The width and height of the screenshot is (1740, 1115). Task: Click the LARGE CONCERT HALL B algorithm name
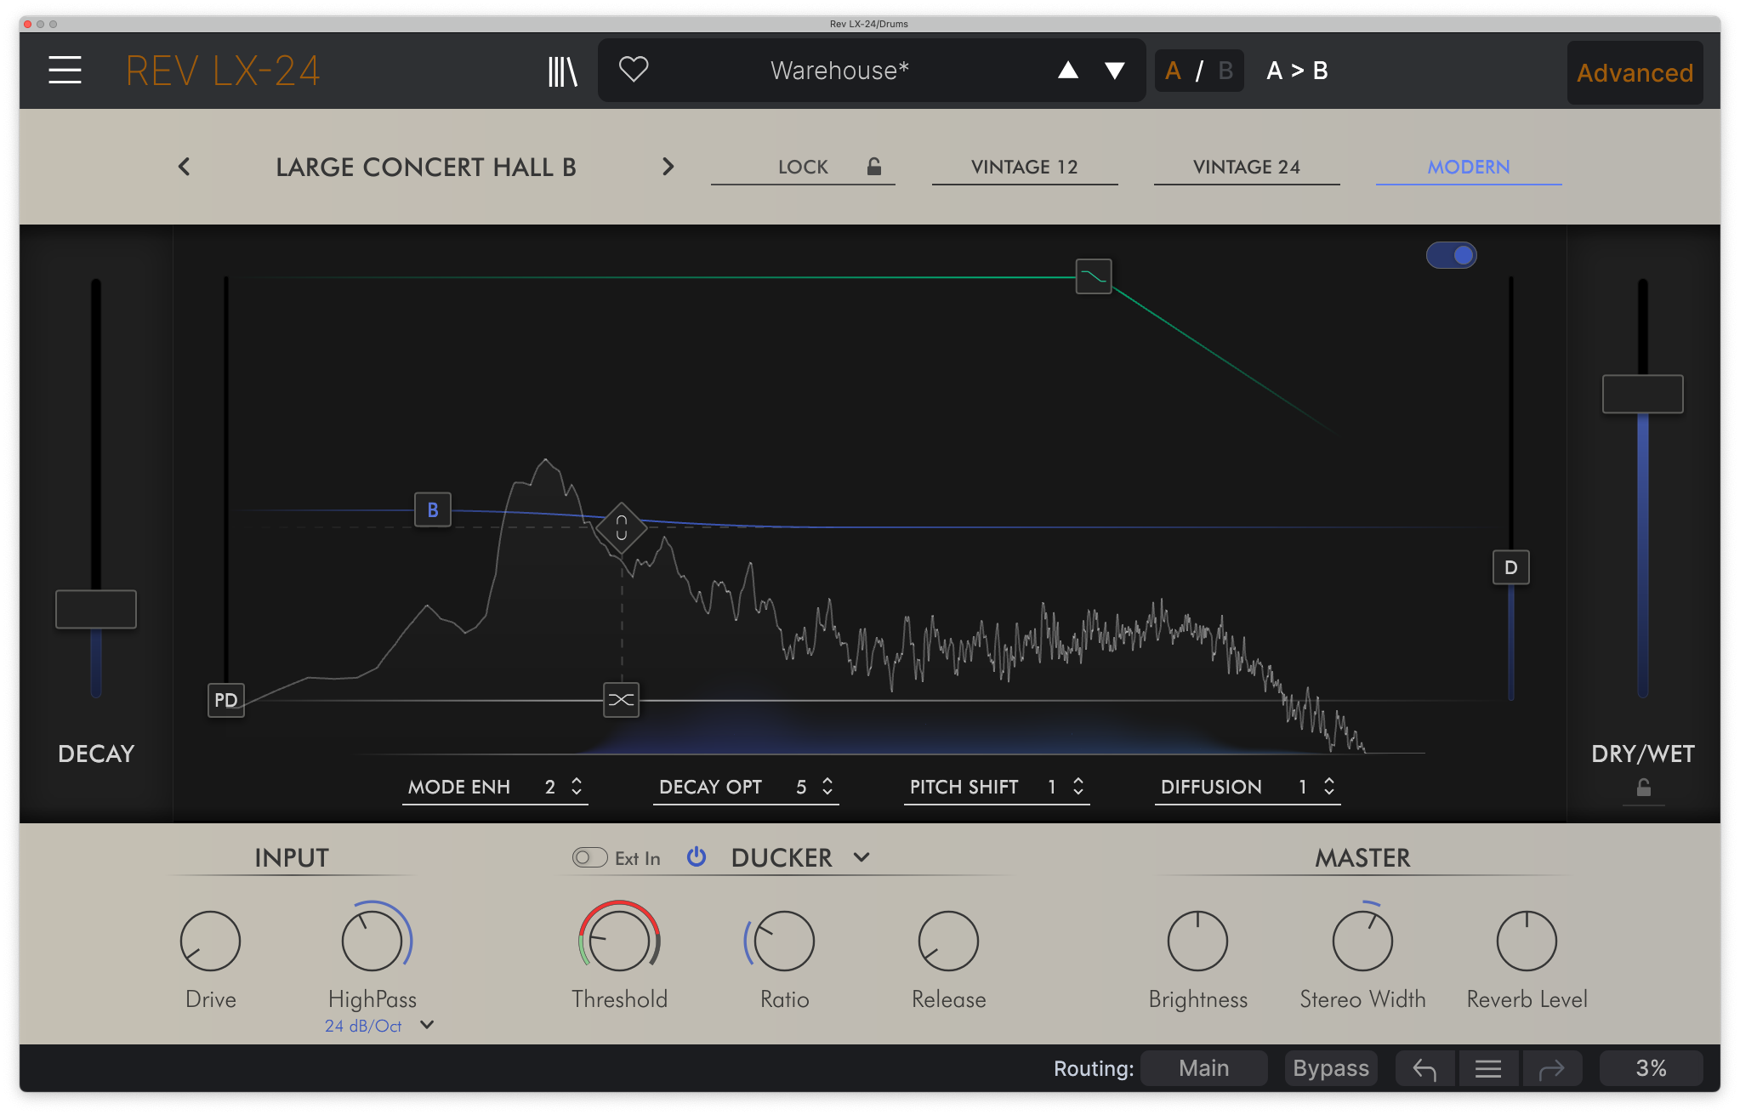coord(426,167)
